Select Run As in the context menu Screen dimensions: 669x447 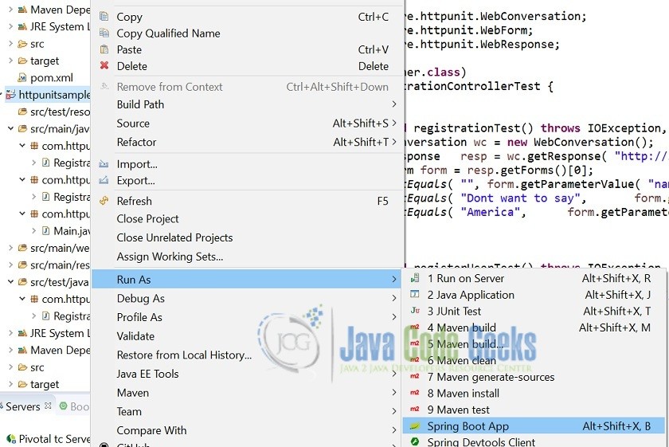[246, 280]
